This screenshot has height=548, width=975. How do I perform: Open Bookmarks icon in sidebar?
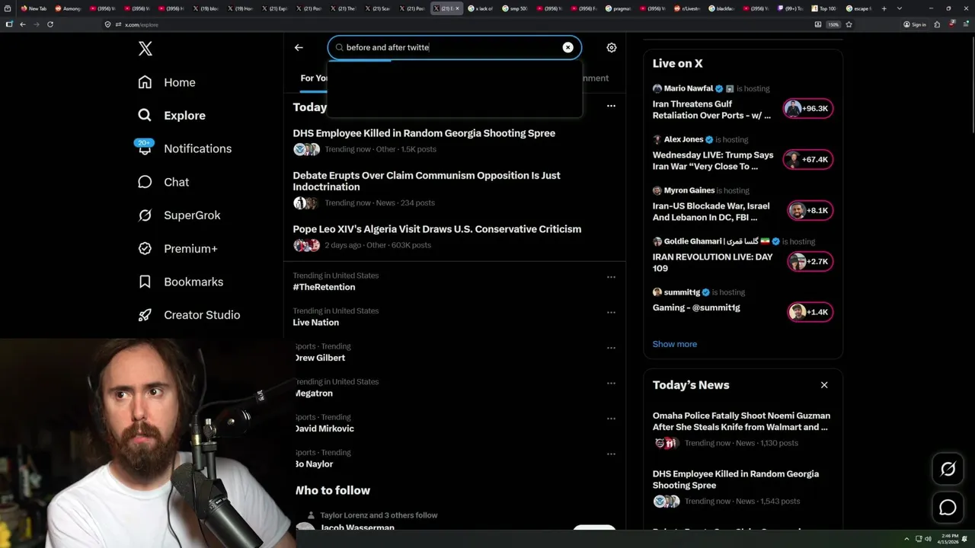tap(145, 282)
